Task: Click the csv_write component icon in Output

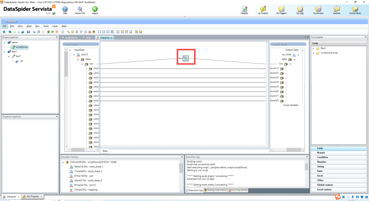Action: point(294,55)
